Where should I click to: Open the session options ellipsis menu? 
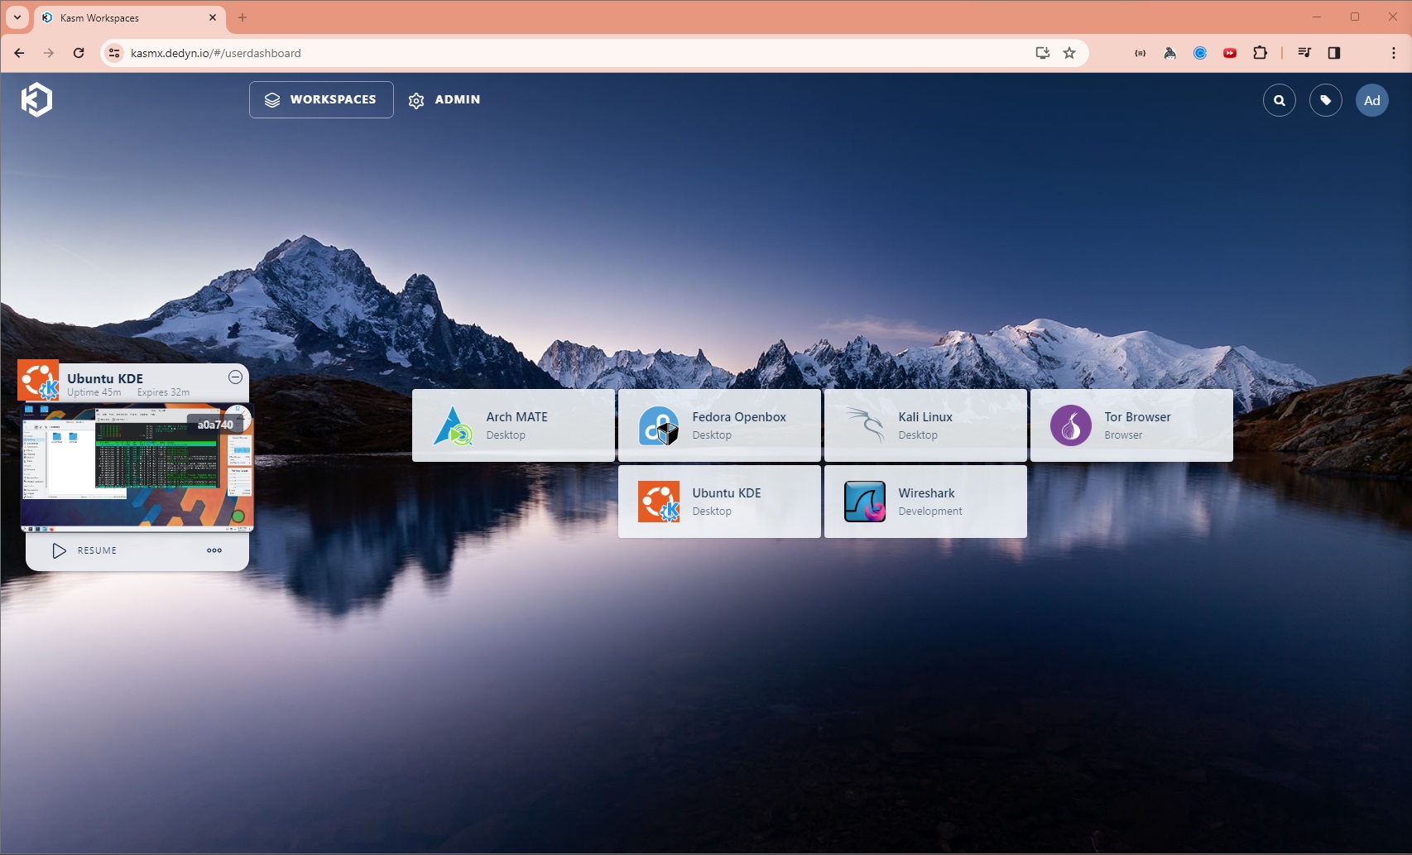[214, 550]
